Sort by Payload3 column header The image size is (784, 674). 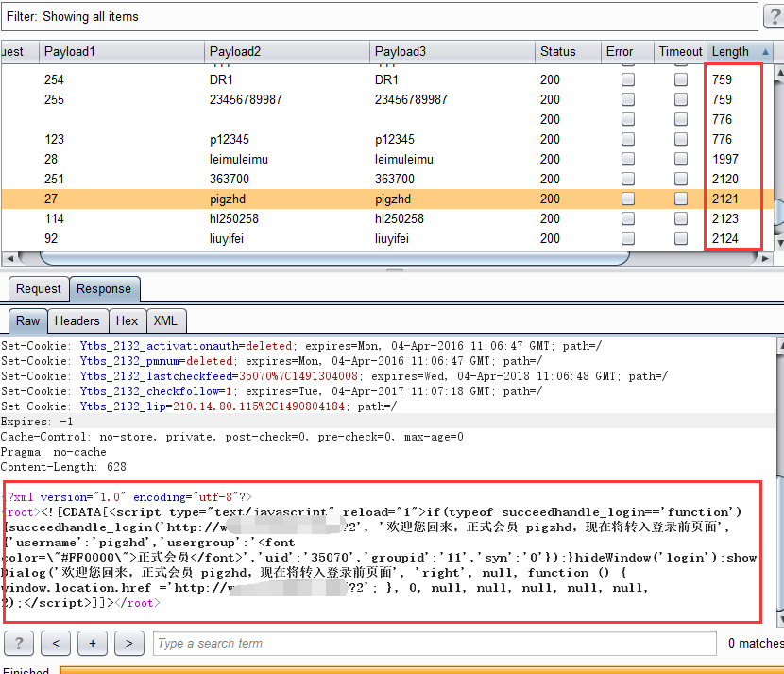click(452, 52)
